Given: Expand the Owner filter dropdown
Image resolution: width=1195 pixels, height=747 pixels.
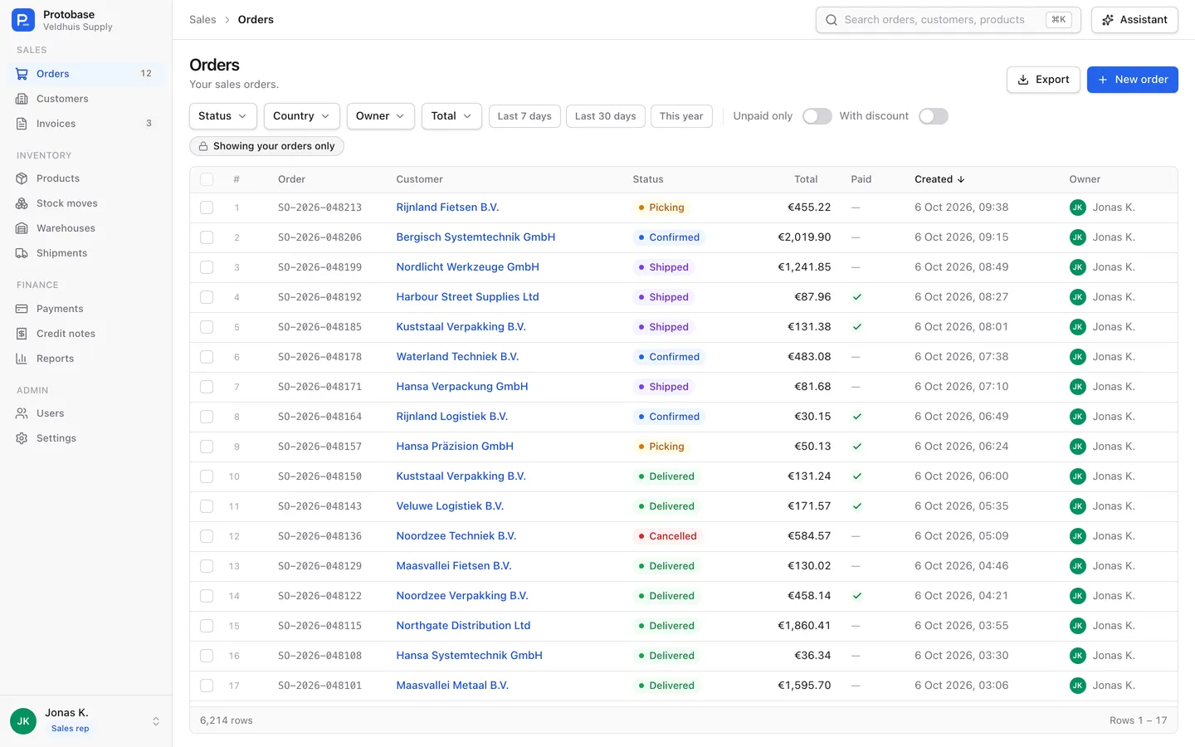Looking at the screenshot, I should (x=380, y=116).
